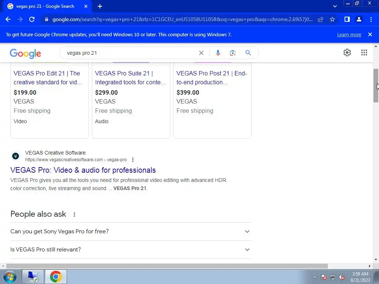Open the tab search dropdown arrow
This screenshot has width=379, height=284.
coord(335,6)
